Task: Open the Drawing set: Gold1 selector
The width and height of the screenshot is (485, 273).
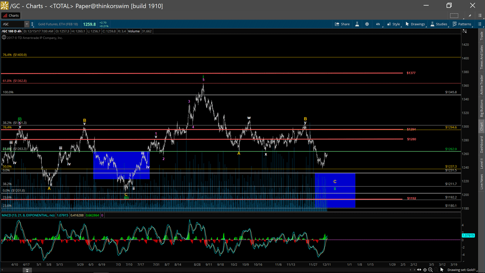Action: pyautogui.click(x=460, y=270)
